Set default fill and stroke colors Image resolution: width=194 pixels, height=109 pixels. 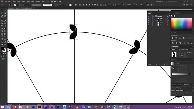point(1,51)
